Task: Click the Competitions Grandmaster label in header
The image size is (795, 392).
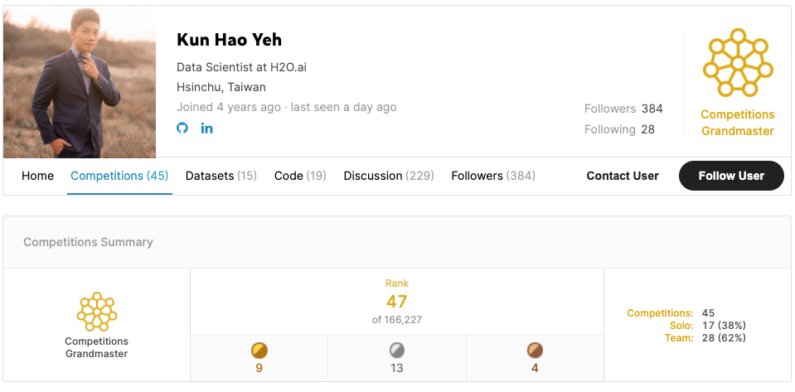Action: coord(737,123)
